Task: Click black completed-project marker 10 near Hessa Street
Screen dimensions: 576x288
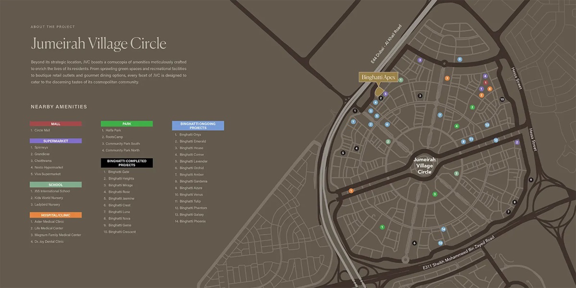Action: tap(503, 99)
